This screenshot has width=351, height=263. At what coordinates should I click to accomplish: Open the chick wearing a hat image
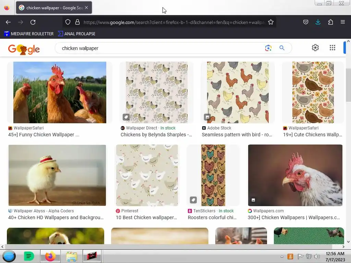(x=57, y=175)
